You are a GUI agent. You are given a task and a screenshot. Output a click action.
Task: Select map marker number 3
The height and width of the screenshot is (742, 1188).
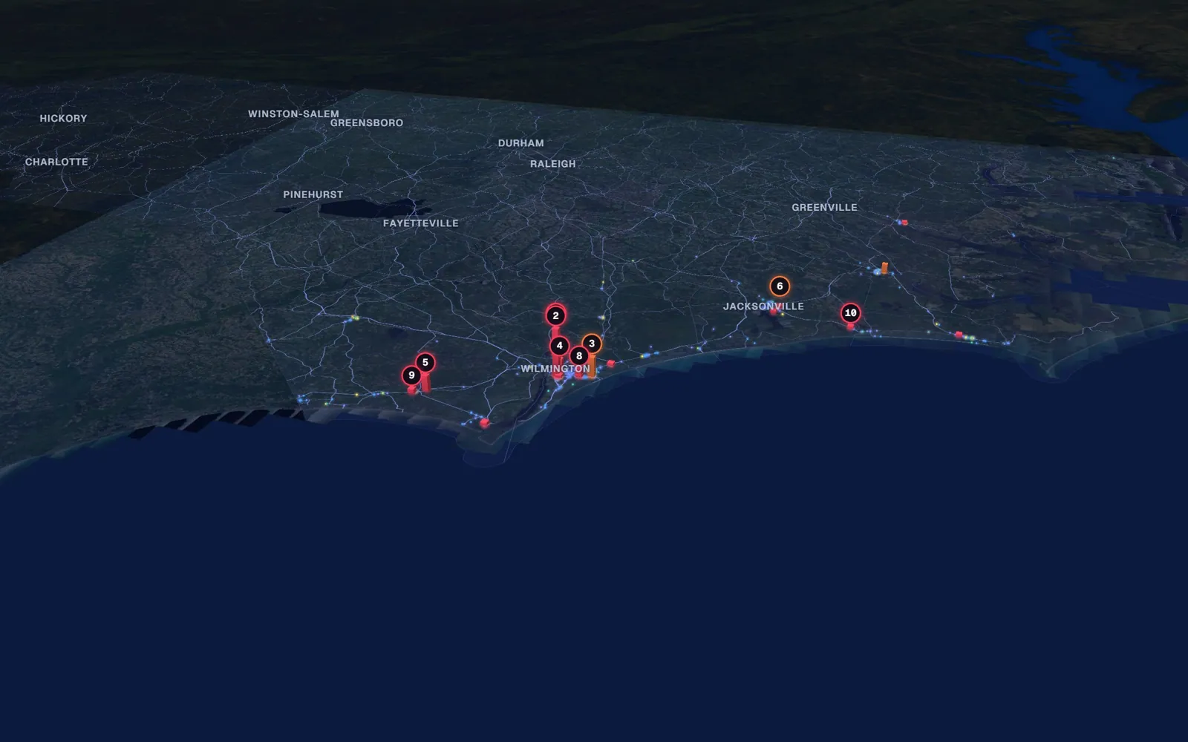tap(592, 344)
